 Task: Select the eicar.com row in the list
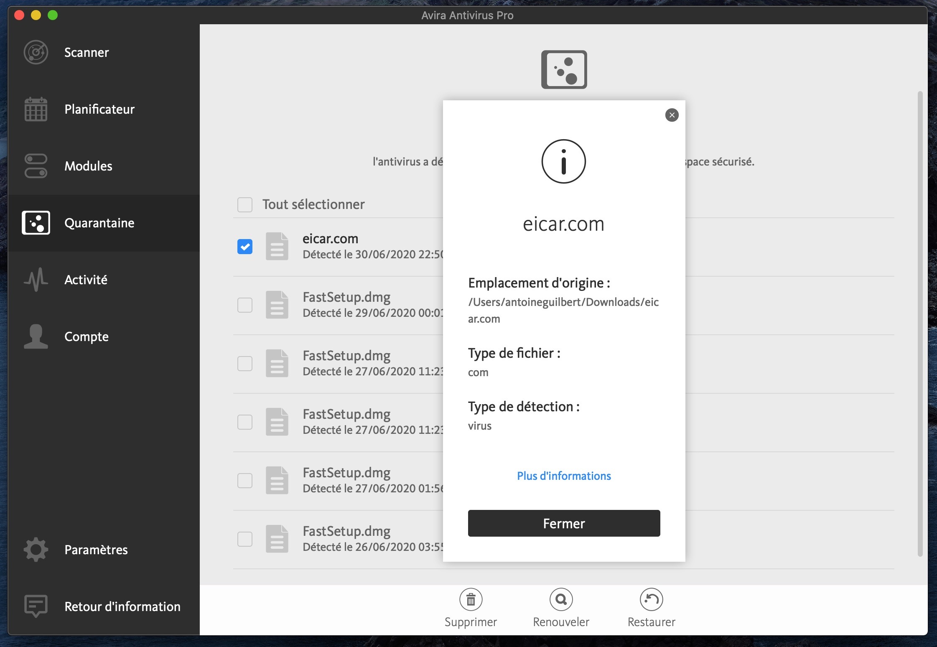click(x=338, y=247)
